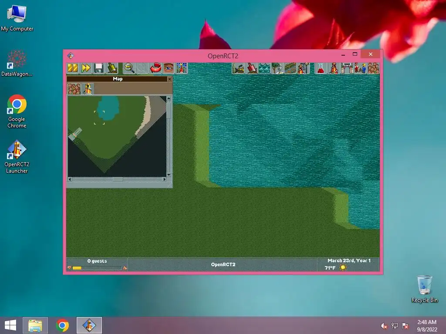Click the fast-forward speed button
Image resolution: width=446 pixels, height=334 pixels.
(86, 68)
